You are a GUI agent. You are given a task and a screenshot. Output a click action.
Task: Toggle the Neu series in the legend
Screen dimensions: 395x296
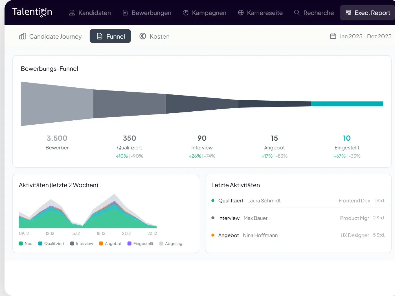[x=26, y=244]
